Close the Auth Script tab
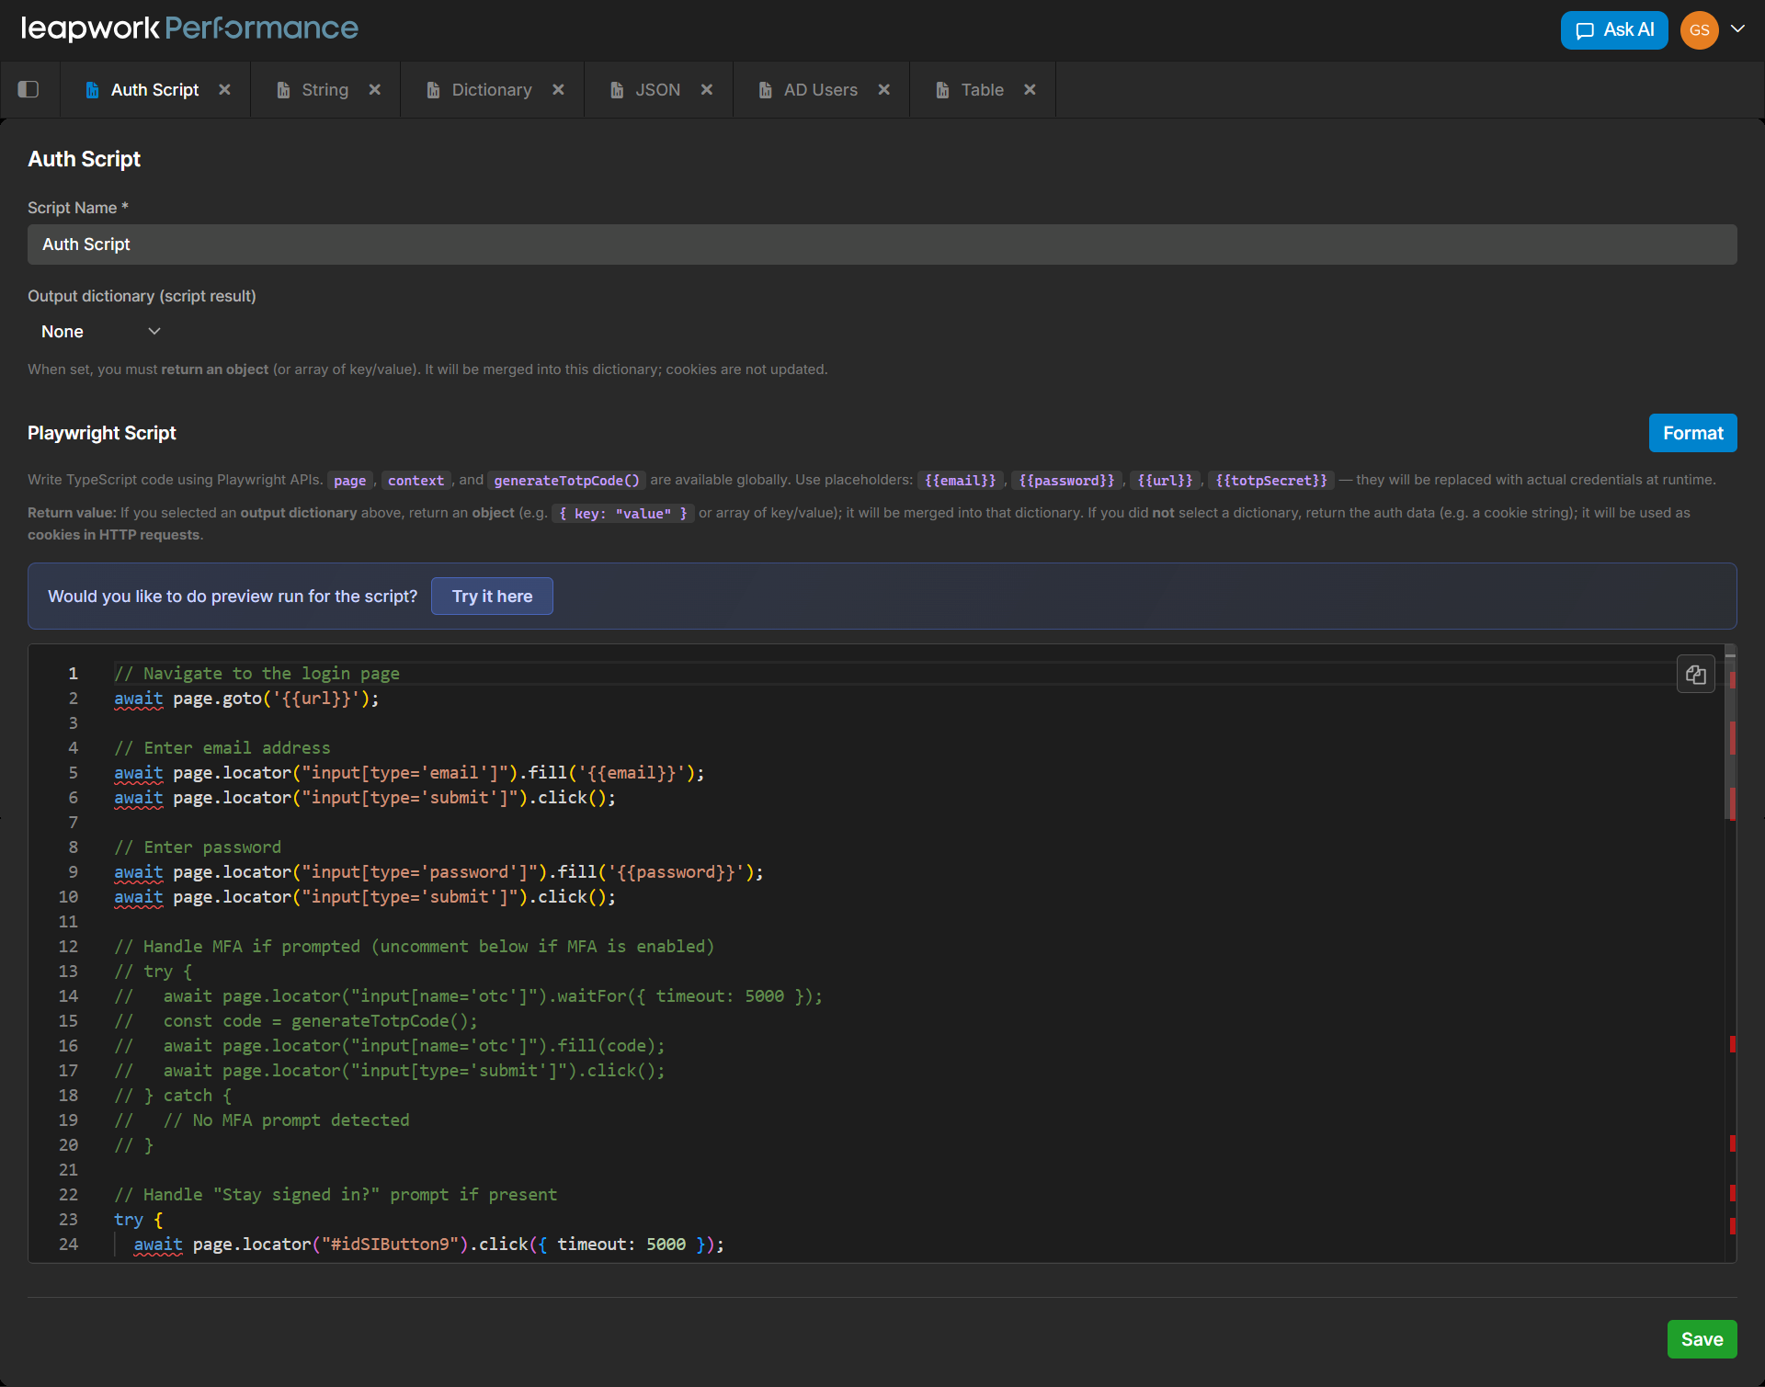1765x1387 pixels. 224,89
